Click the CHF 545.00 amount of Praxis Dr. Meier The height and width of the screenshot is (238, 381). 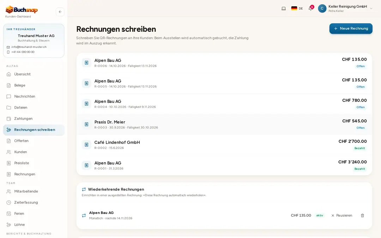tap(355, 121)
